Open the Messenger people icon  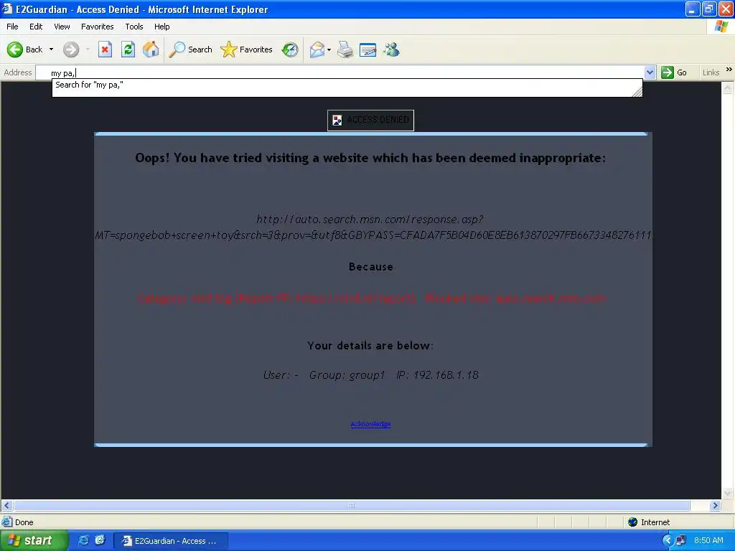[391, 50]
